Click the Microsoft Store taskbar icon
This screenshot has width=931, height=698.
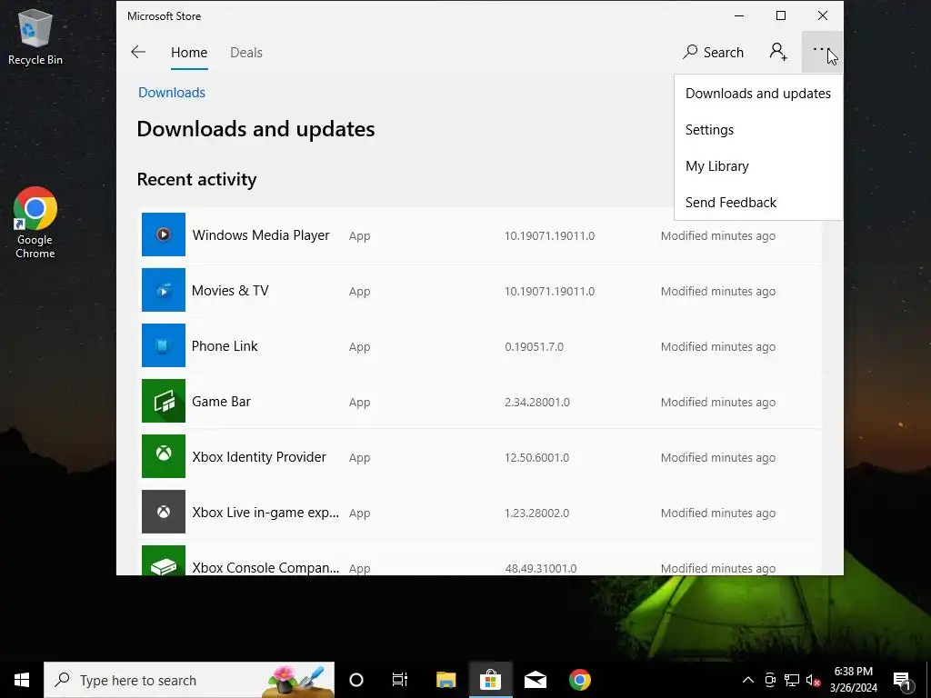click(490, 680)
